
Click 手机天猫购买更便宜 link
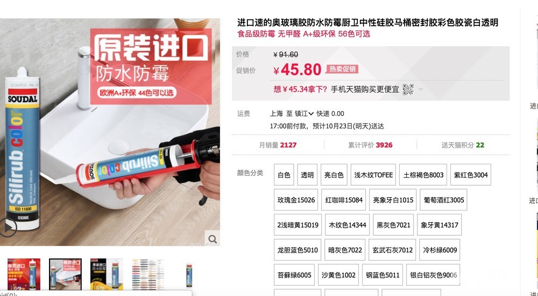point(365,89)
